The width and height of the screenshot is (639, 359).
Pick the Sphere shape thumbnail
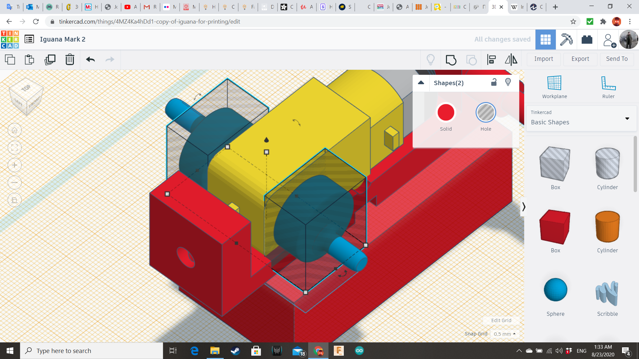tap(555, 290)
